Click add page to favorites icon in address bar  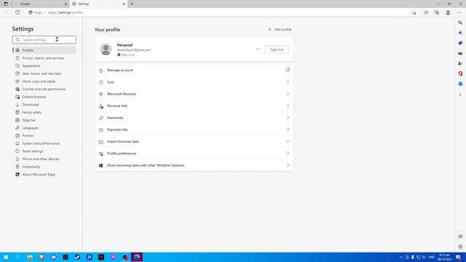(x=414, y=12)
